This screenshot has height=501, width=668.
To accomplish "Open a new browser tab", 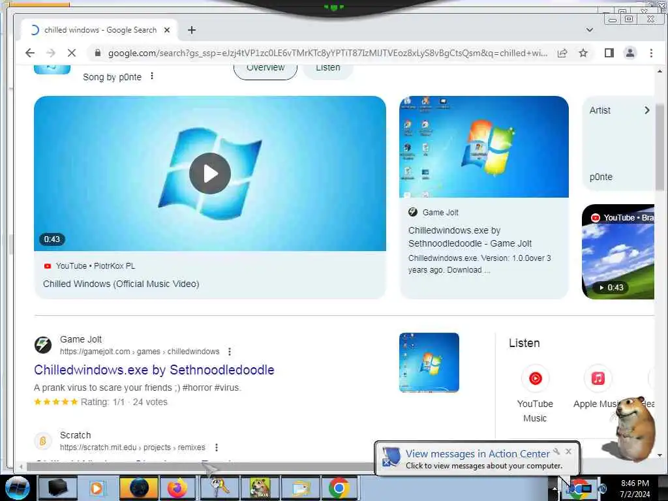I will pos(192,30).
